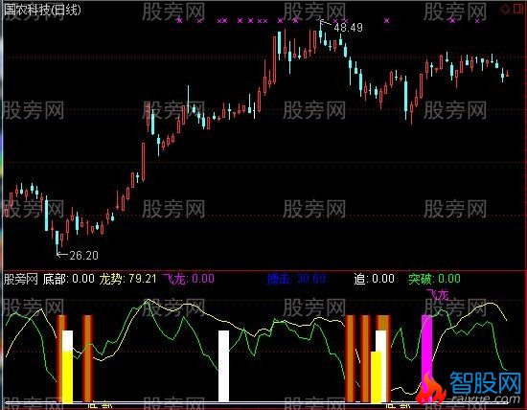Click the blue 搏击: 30.60 indicator value

coord(297,279)
